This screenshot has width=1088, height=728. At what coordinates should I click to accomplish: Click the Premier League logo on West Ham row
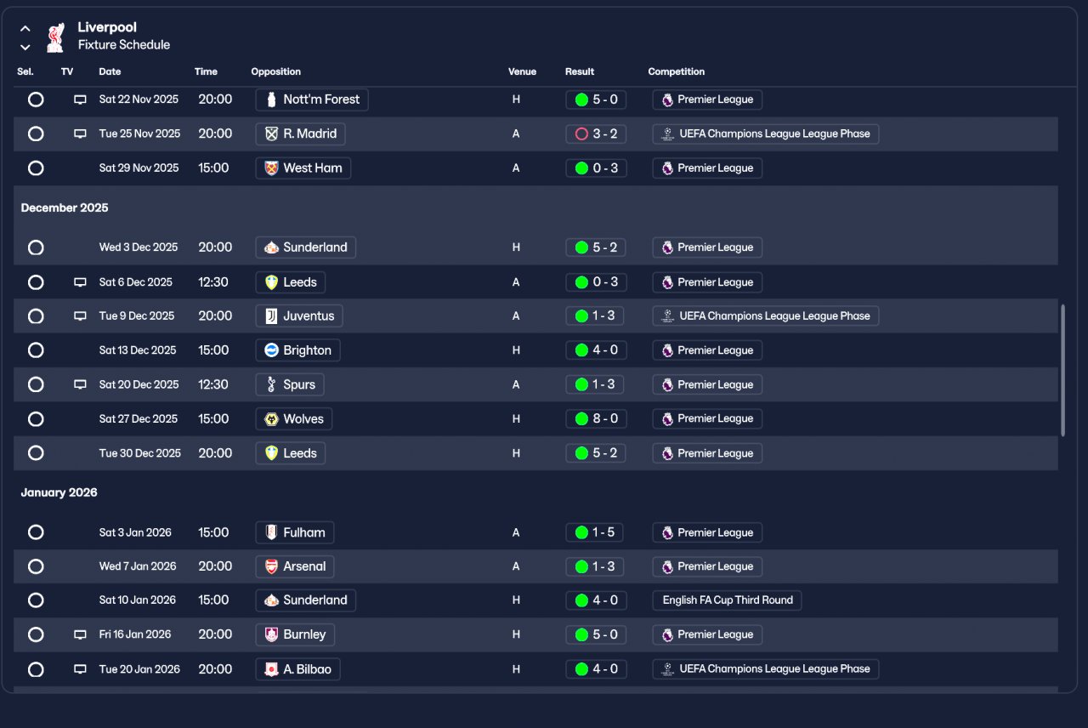click(667, 168)
